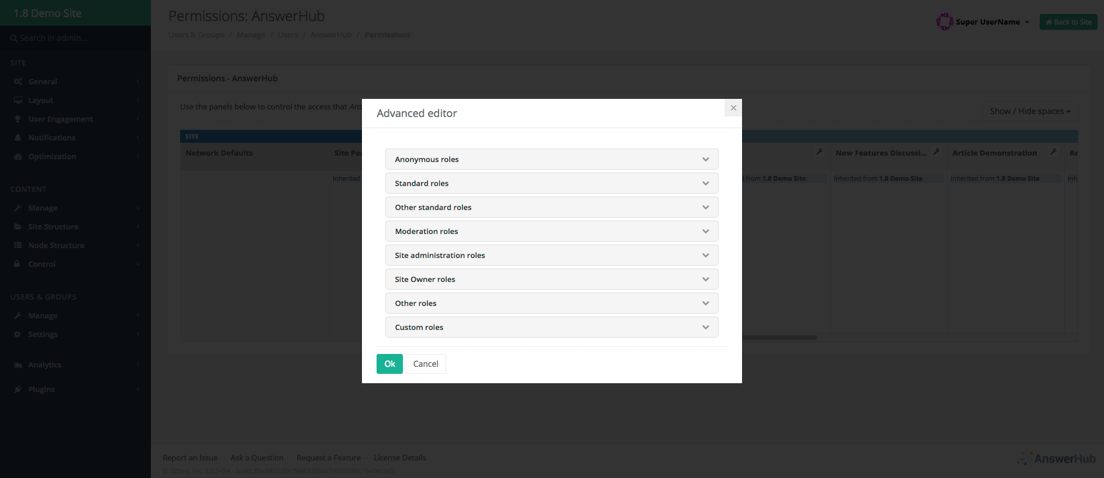Open the Notifications sidebar menu
Image resolution: width=1104 pixels, height=478 pixels.
click(75, 137)
